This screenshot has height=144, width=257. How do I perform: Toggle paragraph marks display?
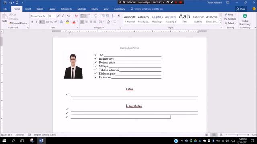[x=119, y=16]
